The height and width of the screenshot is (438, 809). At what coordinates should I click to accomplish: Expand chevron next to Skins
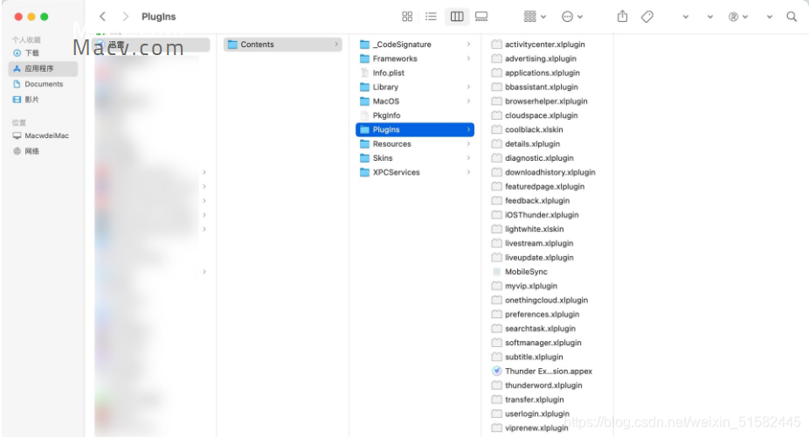click(x=468, y=158)
